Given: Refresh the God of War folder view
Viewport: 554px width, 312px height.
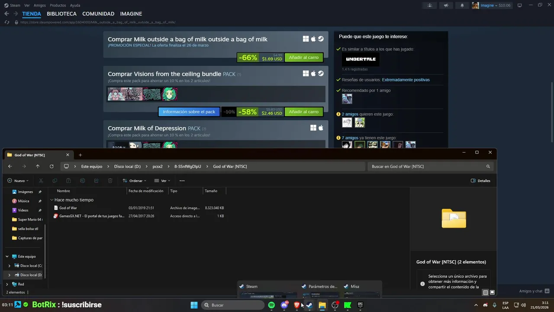Looking at the screenshot, I should coord(52,166).
